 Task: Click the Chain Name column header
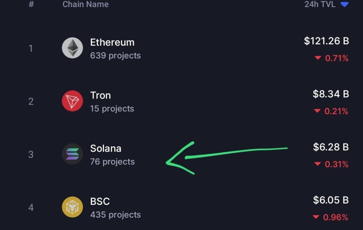click(x=85, y=5)
